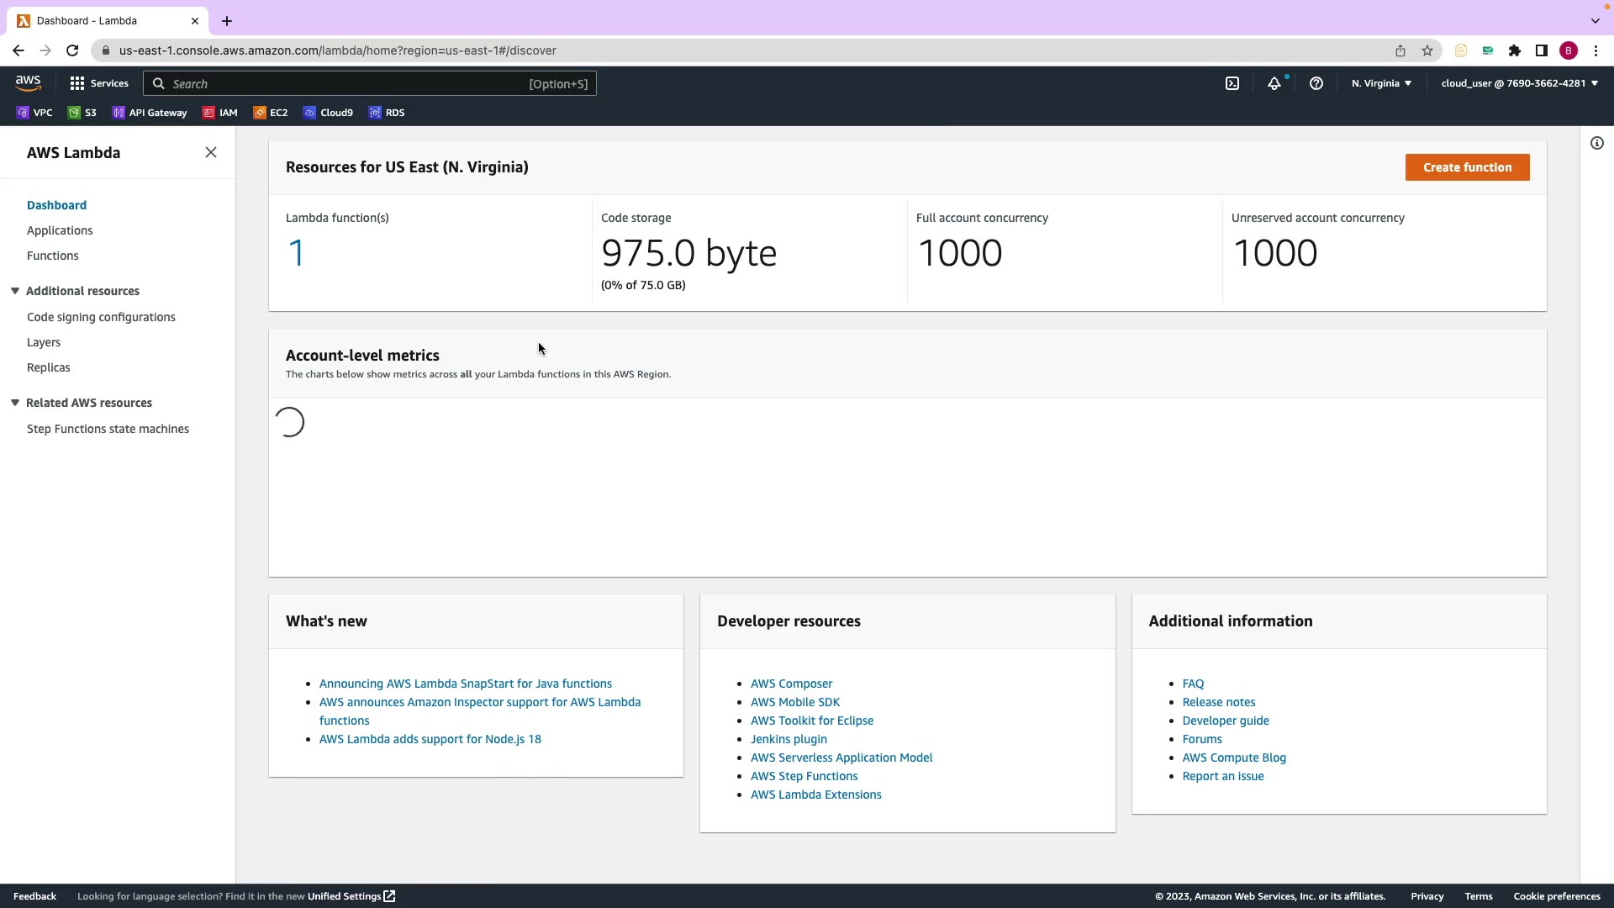This screenshot has height=908, width=1614.
Task: Open the N. Virginia region dropdown
Action: pos(1381,83)
